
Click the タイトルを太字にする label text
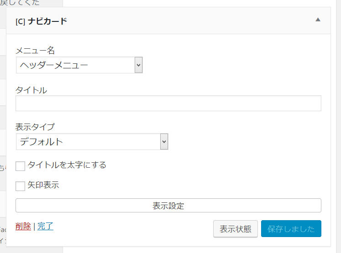[x=67, y=165]
